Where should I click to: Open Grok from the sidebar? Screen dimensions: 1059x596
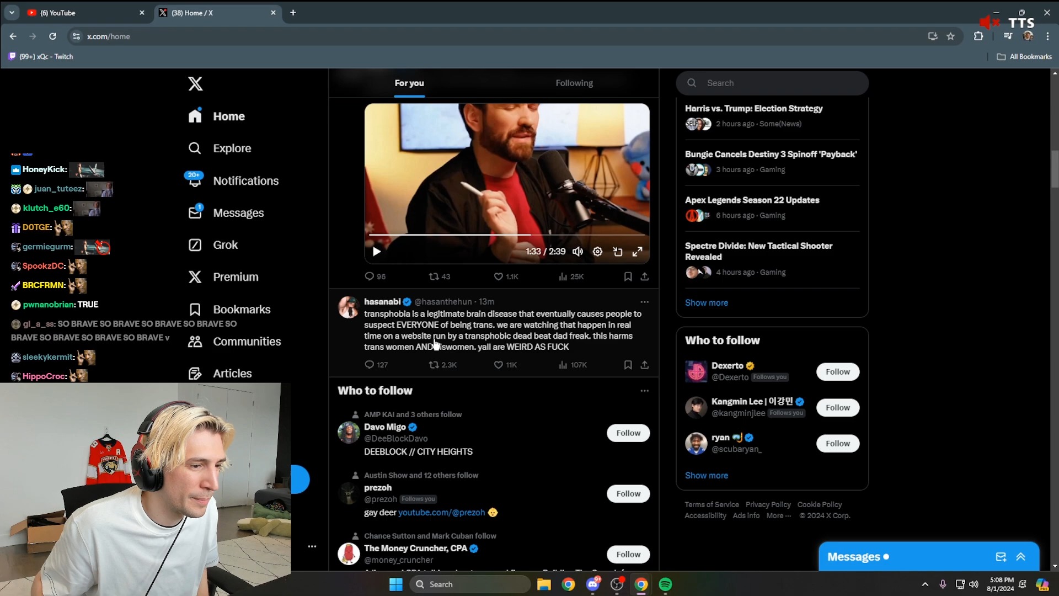213,245
